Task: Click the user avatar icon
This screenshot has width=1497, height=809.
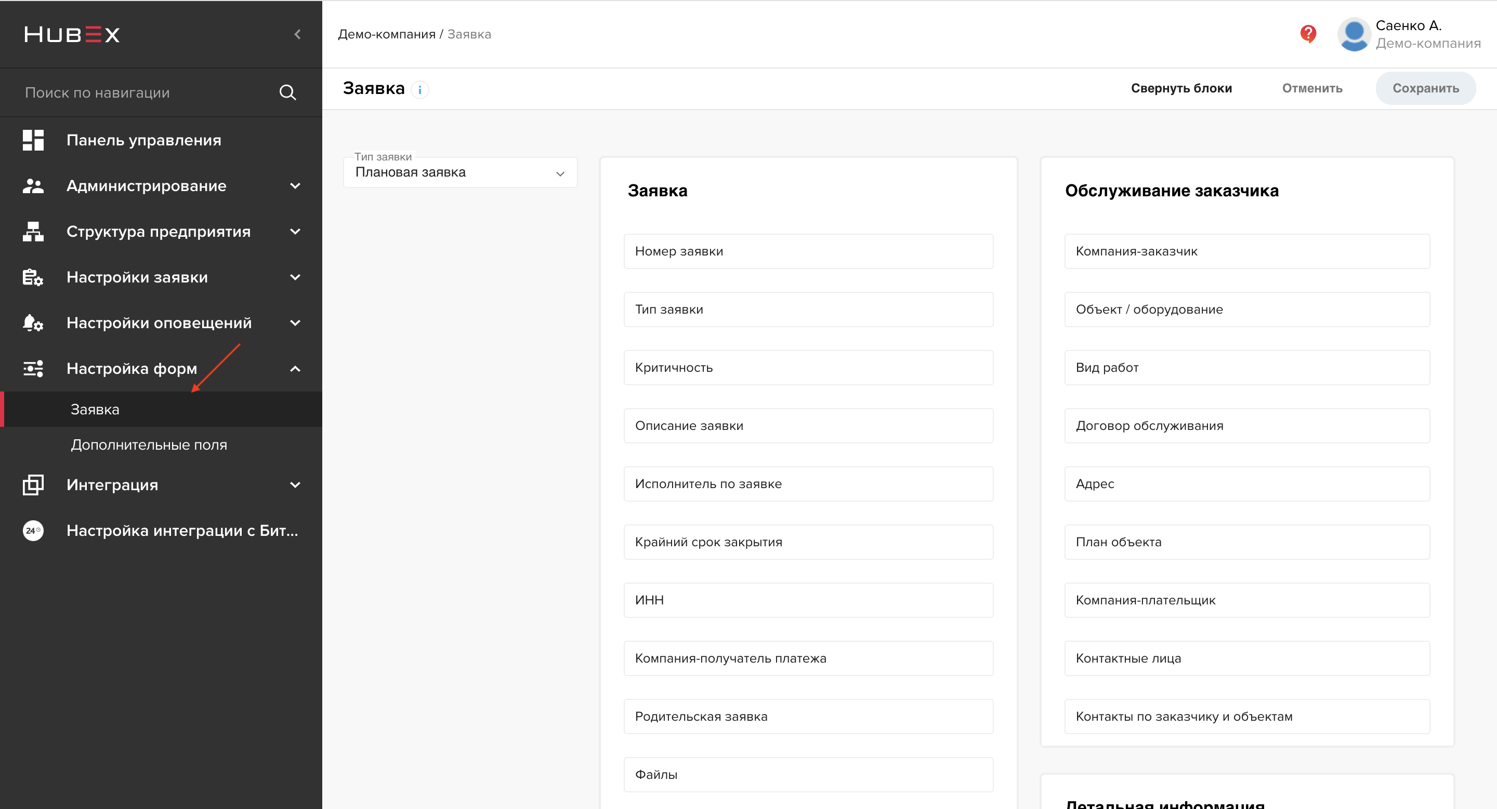Action: pos(1354,34)
